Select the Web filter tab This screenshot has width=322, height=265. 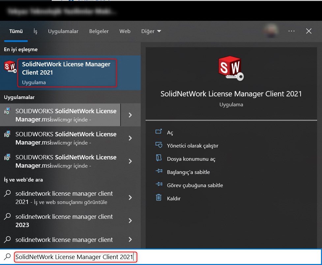pyautogui.click(x=125, y=31)
